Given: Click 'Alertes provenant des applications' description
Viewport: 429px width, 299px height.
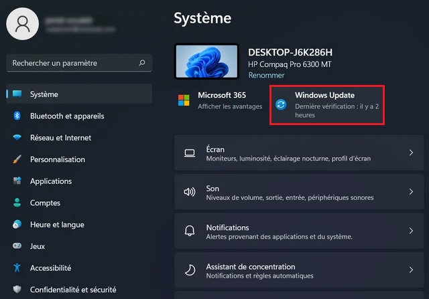Looking at the screenshot, I should click(279, 237).
